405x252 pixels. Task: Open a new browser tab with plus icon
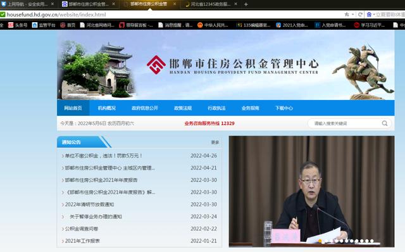click(246, 4)
